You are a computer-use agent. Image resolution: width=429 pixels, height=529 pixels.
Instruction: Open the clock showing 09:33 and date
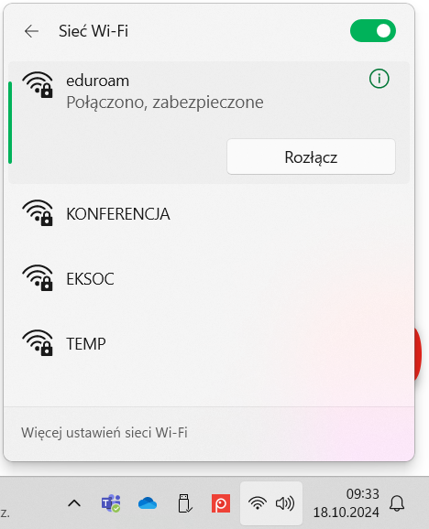pyautogui.click(x=346, y=503)
